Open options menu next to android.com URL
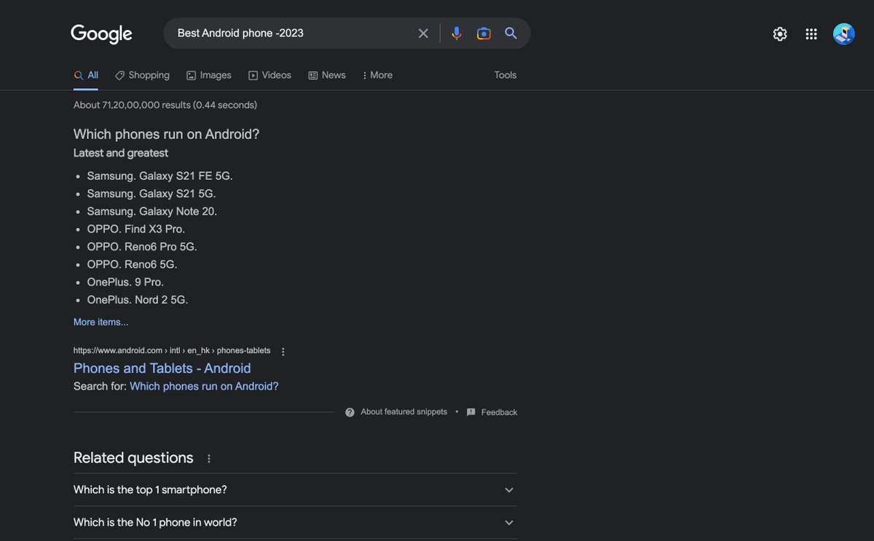Viewport: 874px width, 541px height. [x=283, y=352]
